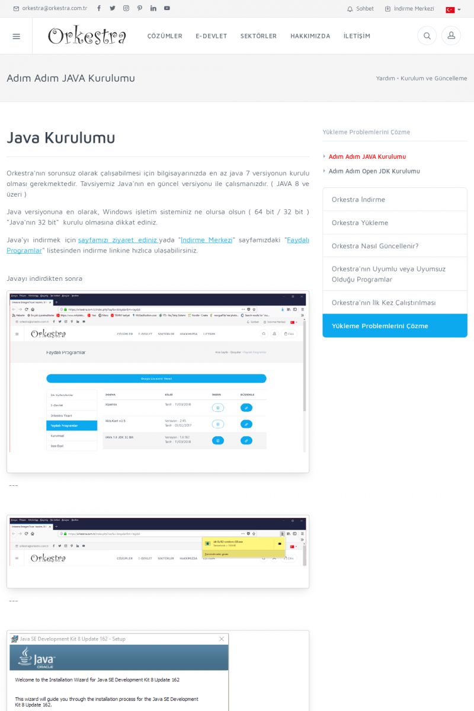This screenshot has width=474, height=711.
Task: Click the search magnifier icon
Action: 427,36
